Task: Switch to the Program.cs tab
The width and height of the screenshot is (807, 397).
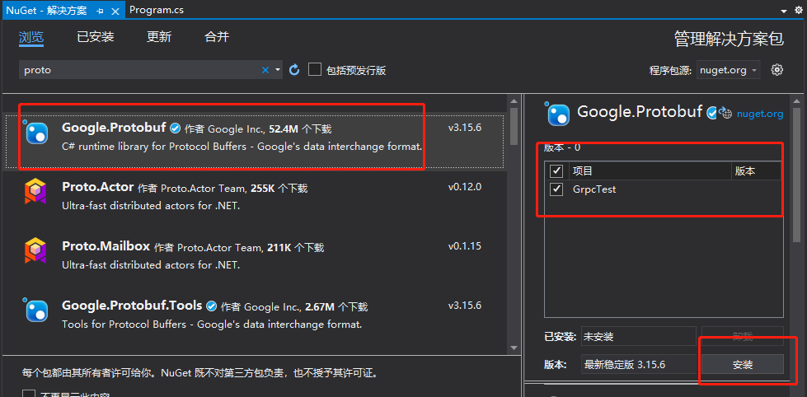Action: 157,10
